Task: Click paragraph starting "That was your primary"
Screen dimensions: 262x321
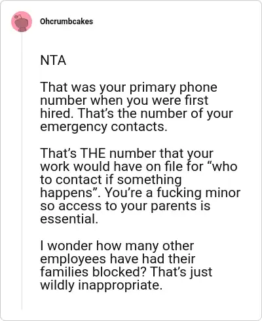Action: coord(136,107)
